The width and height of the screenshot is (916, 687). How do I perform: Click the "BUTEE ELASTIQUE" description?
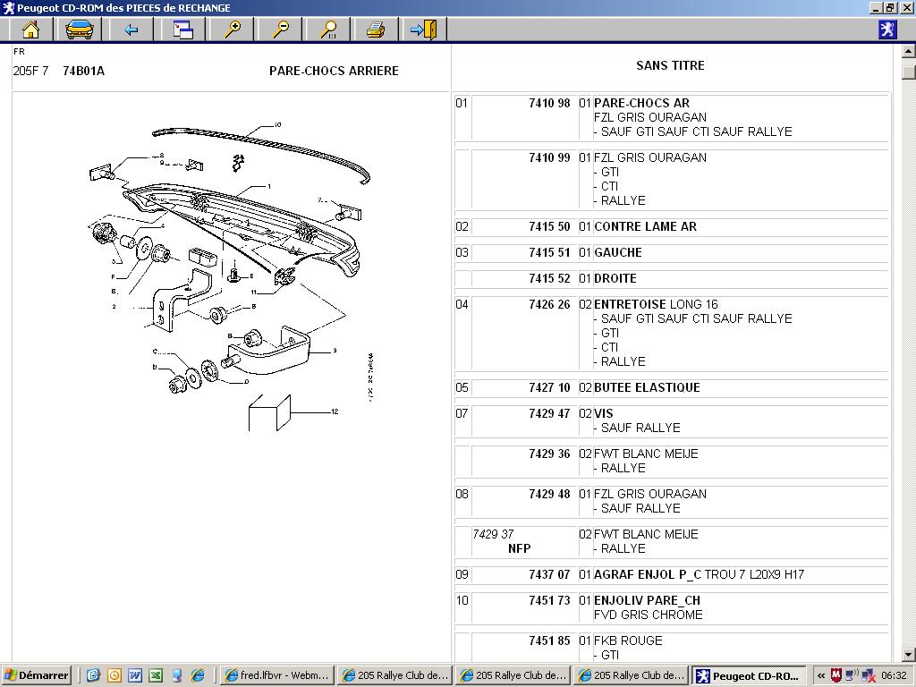pos(647,387)
